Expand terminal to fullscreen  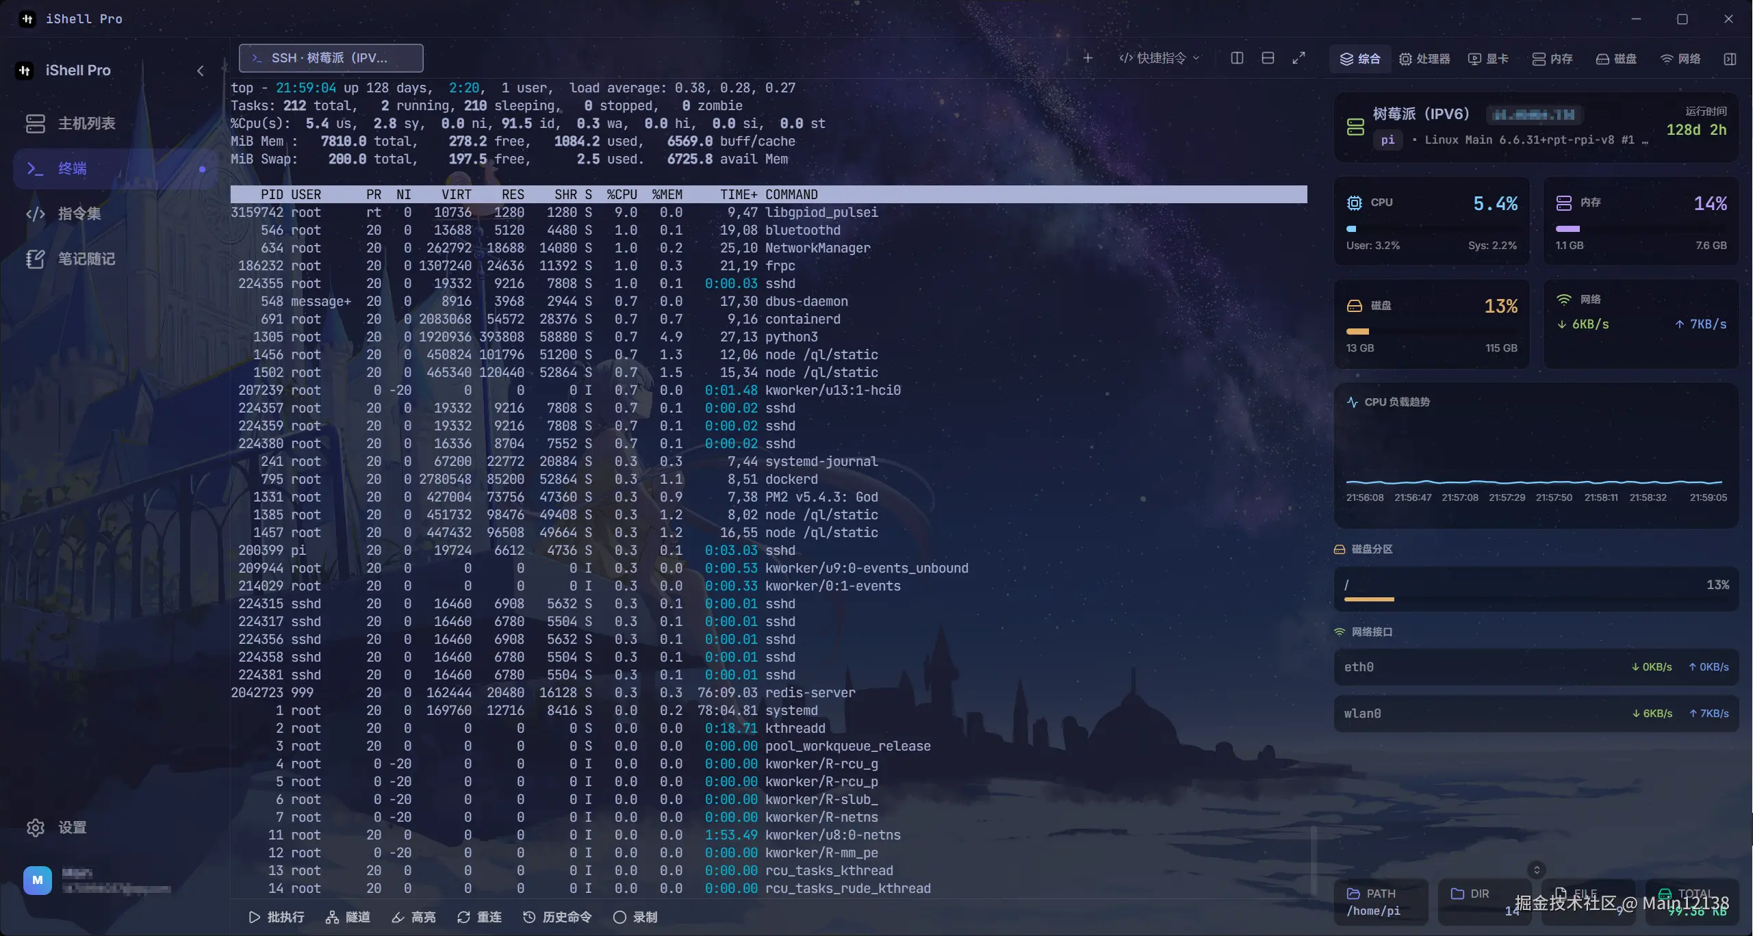click(x=1298, y=58)
